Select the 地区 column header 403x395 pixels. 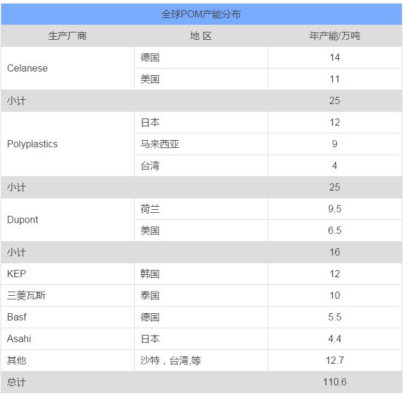[201, 35]
